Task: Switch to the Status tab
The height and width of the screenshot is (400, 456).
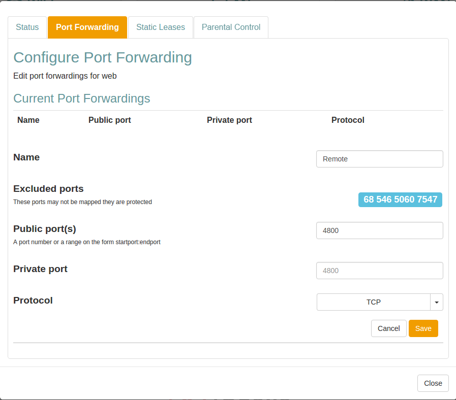Action: 27,27
